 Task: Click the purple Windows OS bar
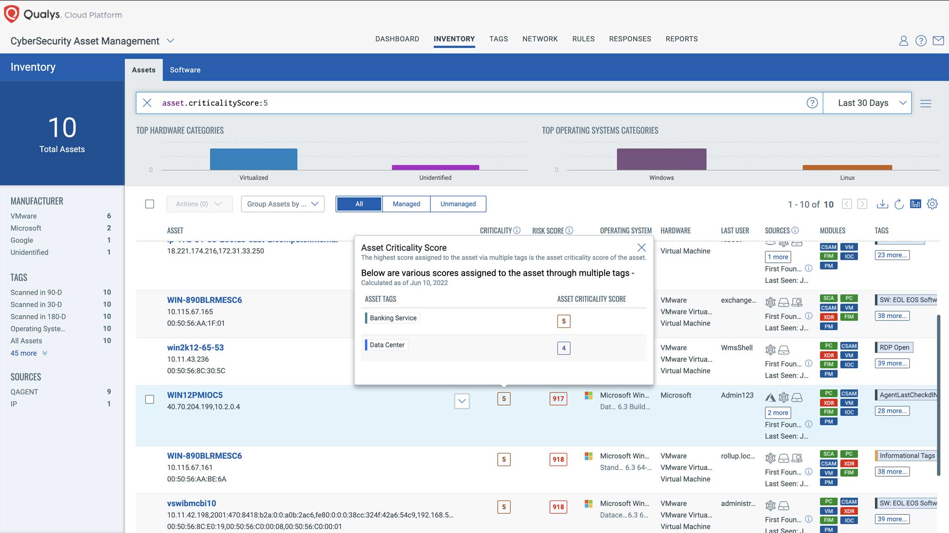pos(662,159)
